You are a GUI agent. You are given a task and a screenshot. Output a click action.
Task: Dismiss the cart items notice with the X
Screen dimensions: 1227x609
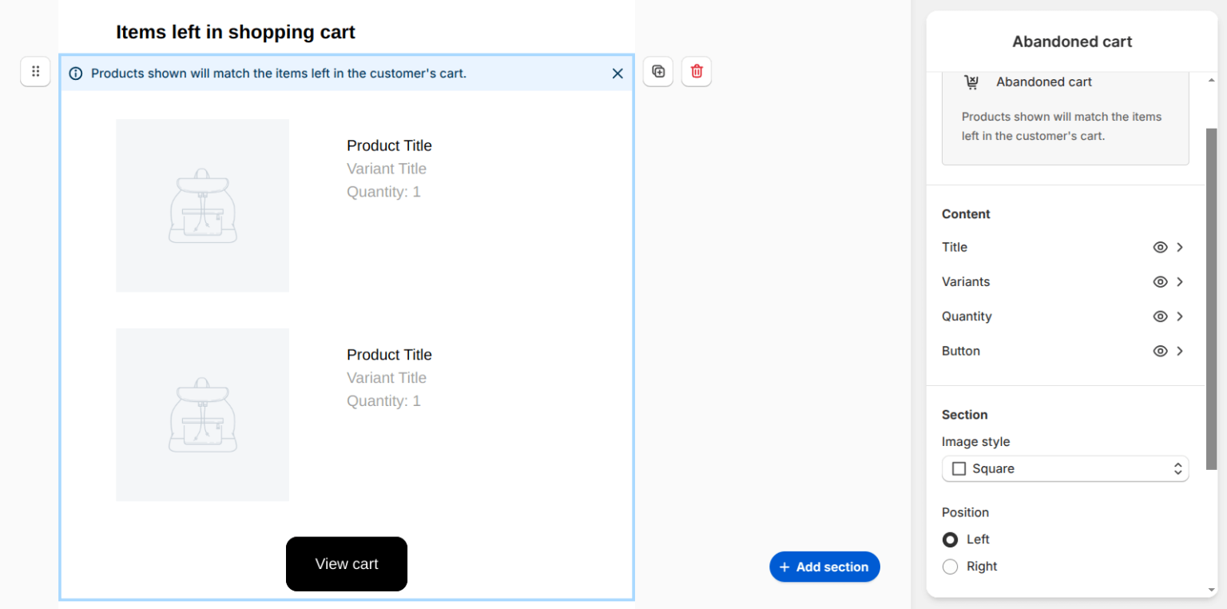617,73
